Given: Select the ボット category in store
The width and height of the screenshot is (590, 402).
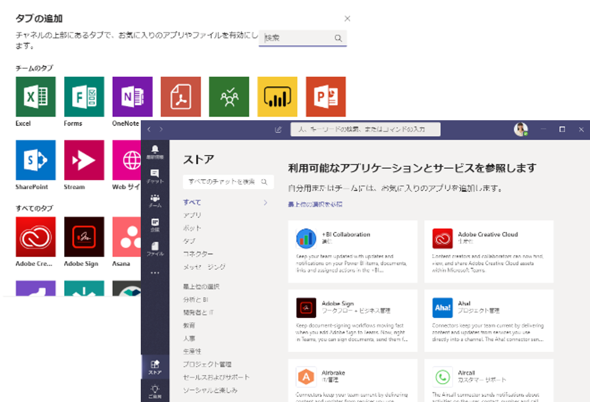Looking at the screenshot, I should [192, 228].
